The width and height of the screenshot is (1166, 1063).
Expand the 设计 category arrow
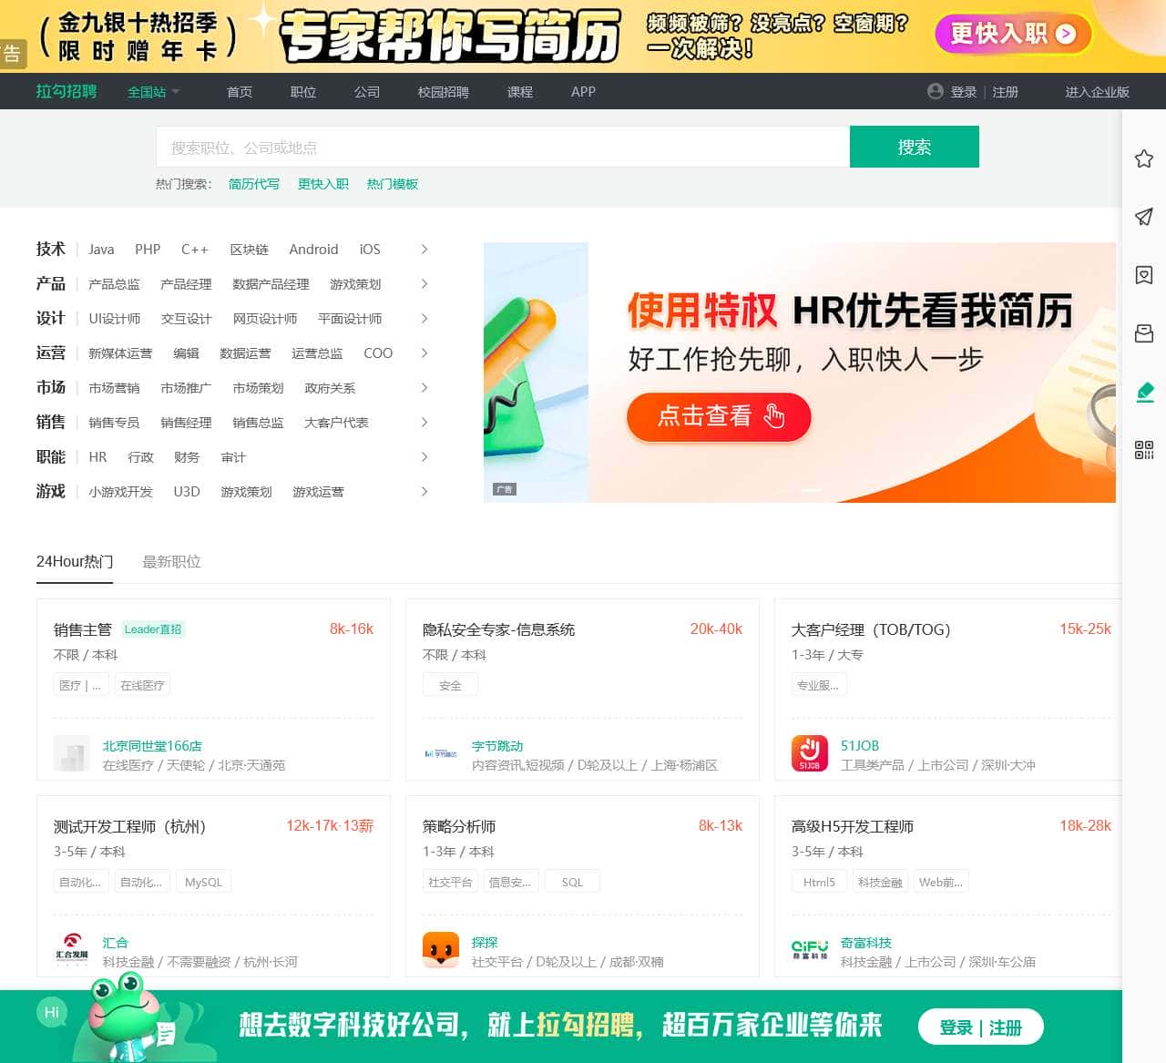(424, 318)
